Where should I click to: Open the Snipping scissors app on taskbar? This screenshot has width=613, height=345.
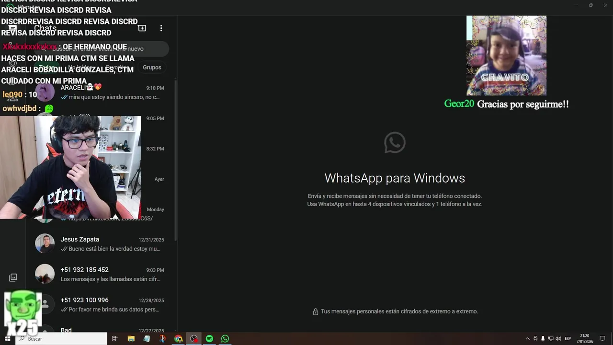tap(162, 339)
